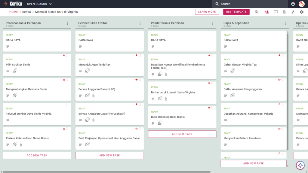Open attachment icon on the EIN task card
The image size is (308, 173).
(x=166, y=74)
